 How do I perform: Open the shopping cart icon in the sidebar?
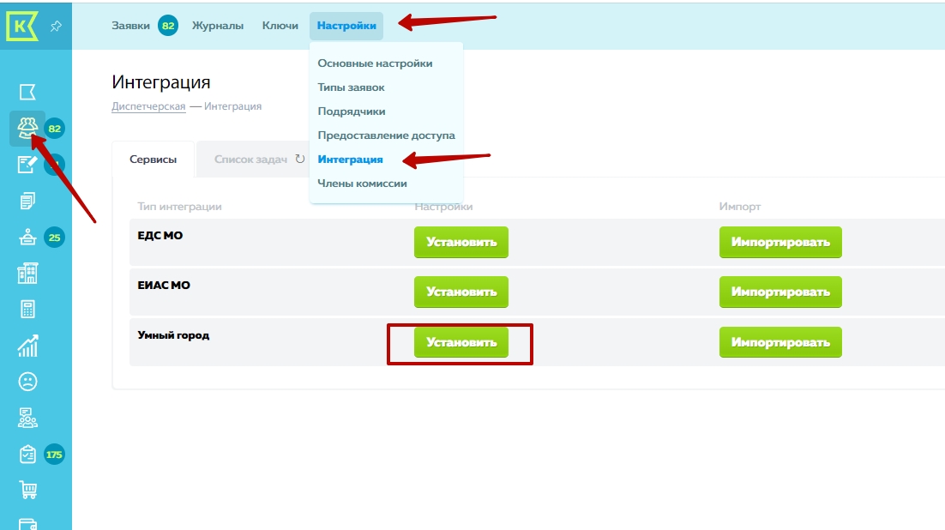pos(27,490)
